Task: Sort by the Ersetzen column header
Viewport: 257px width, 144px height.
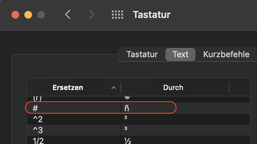Action: tap(68, 87)
